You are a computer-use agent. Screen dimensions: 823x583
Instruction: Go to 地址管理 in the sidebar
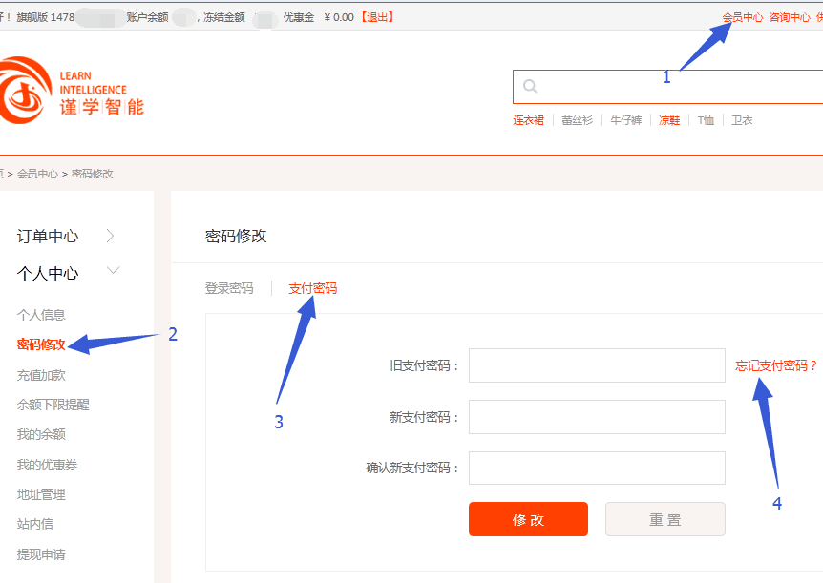(x=41, y=494)
